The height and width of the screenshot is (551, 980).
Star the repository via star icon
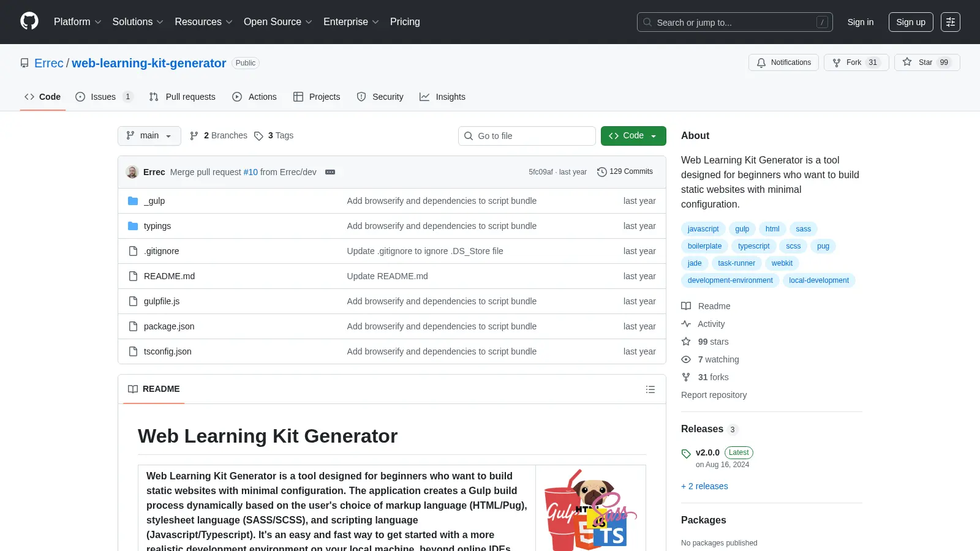[907, 62]
